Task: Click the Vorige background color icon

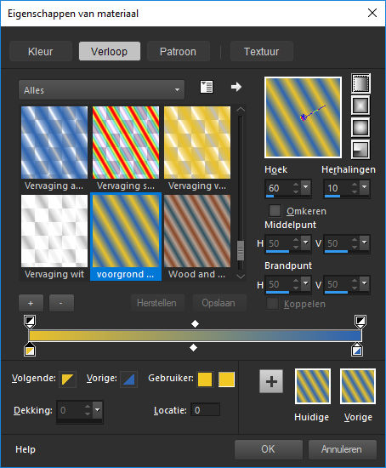Action: pos(128,379)
